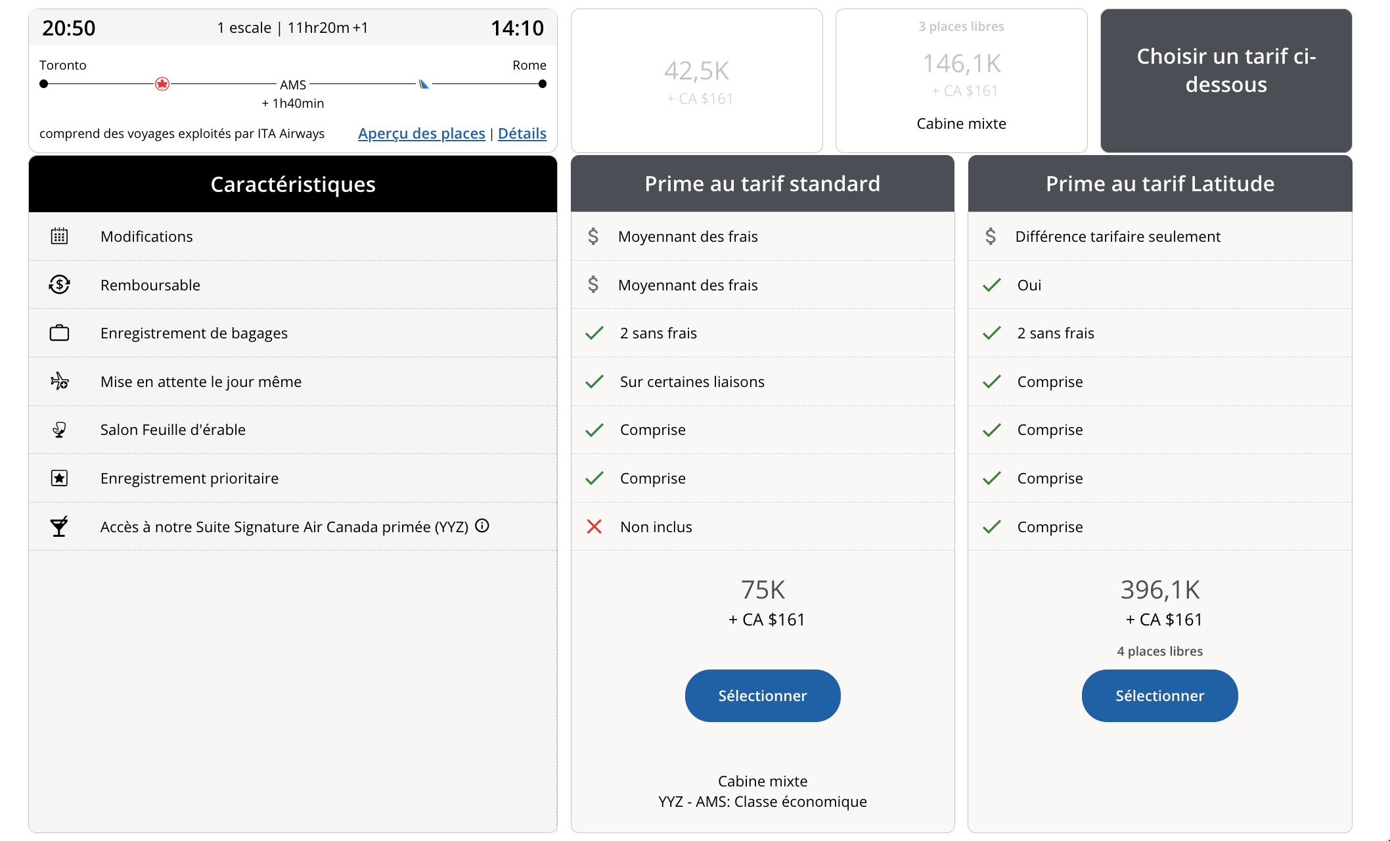Click the Caractéristiques header
The height and width of the screenshot is (841, 1390).
point(293,184)
